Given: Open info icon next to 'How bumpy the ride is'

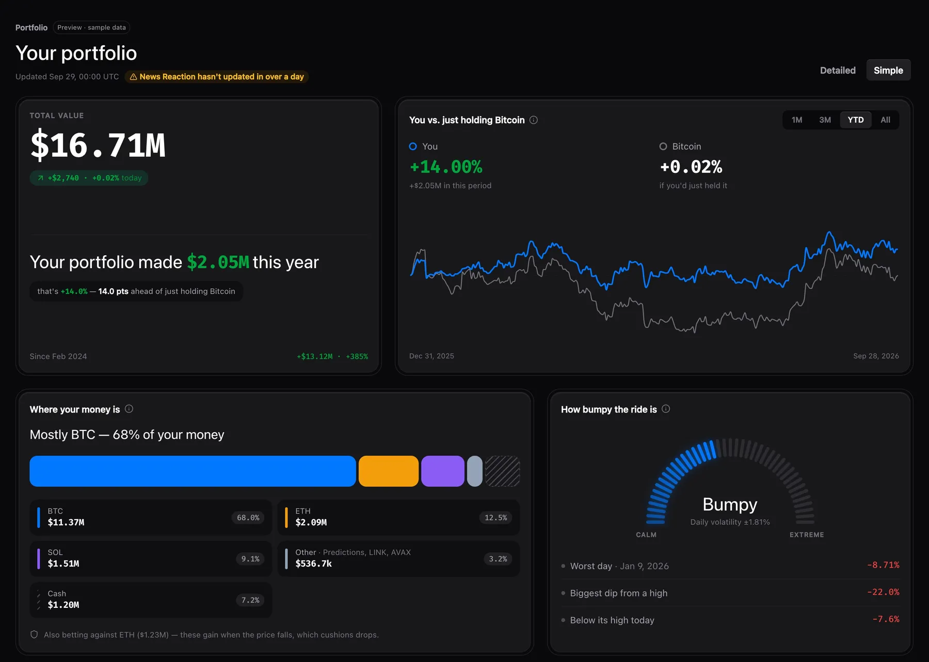Looking at the screenshot, I should click(x=666, y=409).
